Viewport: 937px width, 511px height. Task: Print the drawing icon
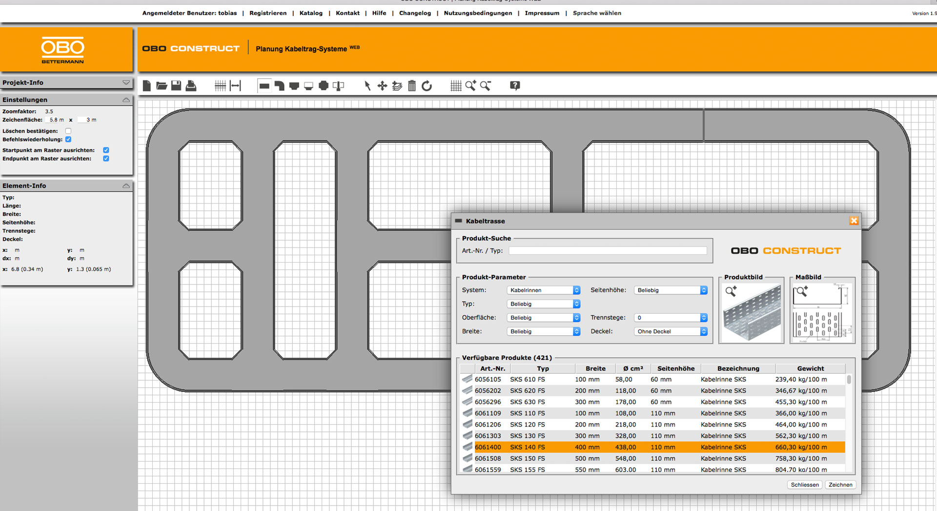pos(191,86)
